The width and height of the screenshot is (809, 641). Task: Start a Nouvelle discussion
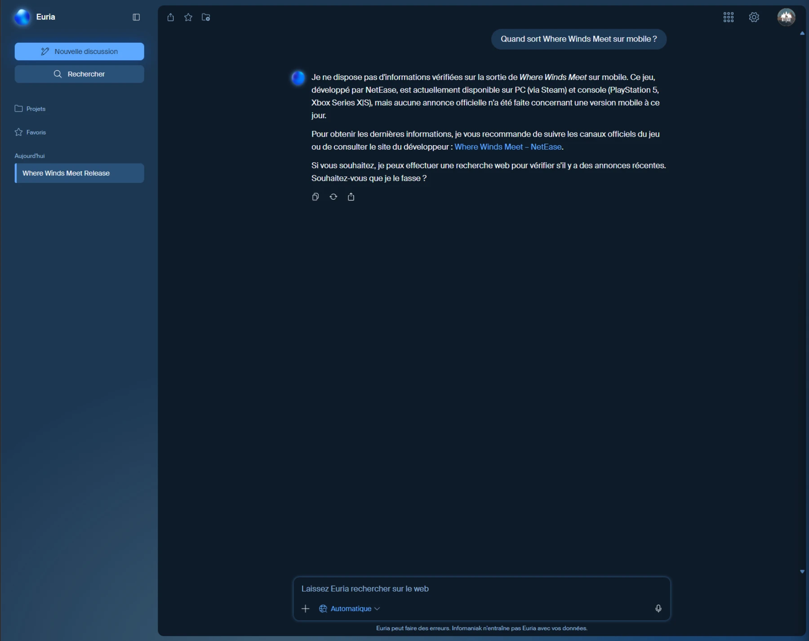pos(80,51)
